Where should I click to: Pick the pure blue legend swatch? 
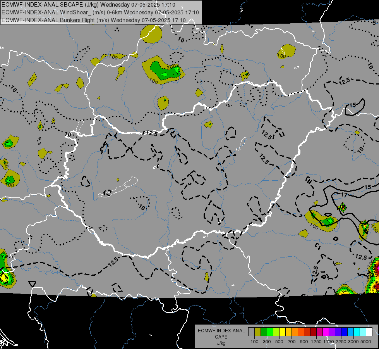coord(345,332)
